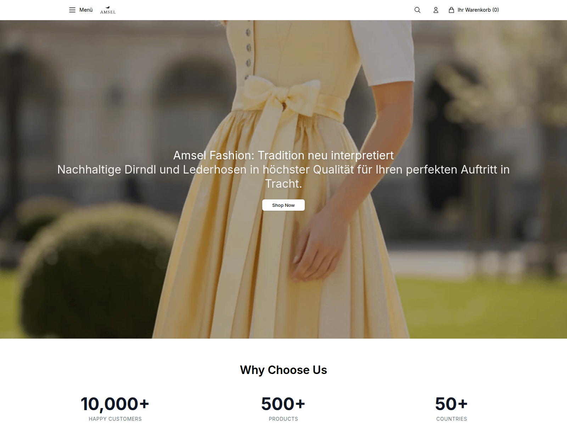Click the word Tracht in the banner
The image size is (567, 425).
(x=282, y=184)
